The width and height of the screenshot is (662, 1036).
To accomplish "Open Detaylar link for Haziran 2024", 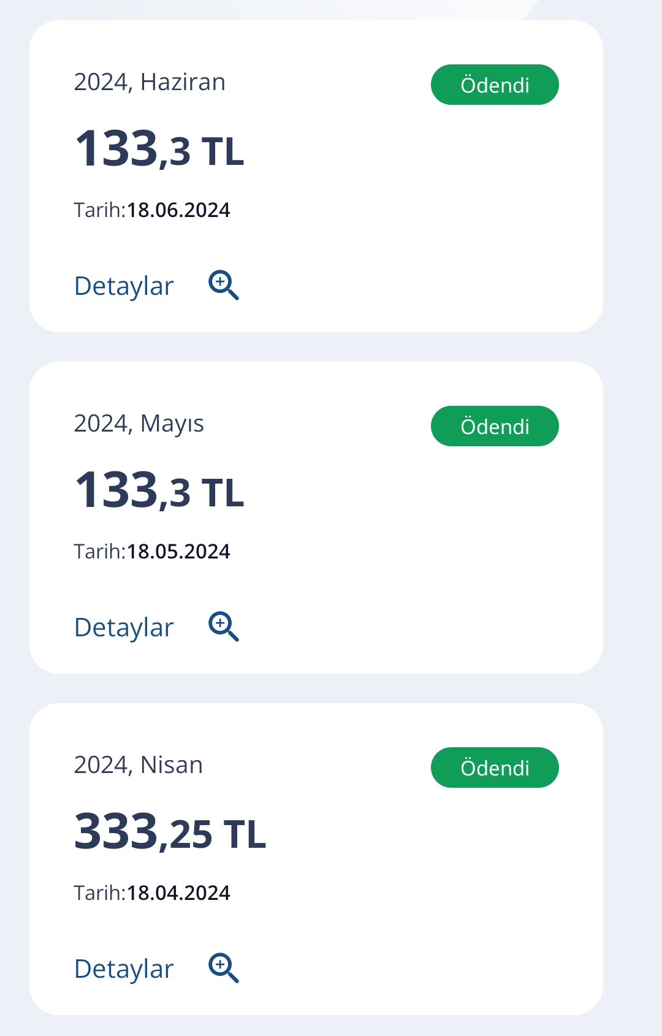I will pos(124,286).
